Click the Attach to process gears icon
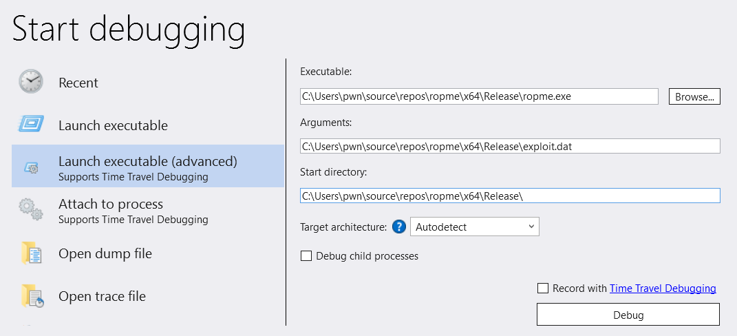Screen dimensions: 737x336 (x=31, y=209)
